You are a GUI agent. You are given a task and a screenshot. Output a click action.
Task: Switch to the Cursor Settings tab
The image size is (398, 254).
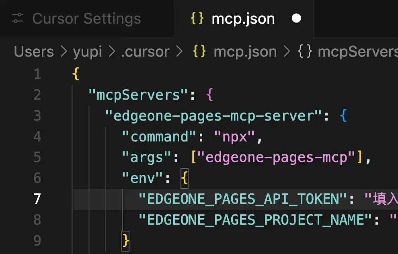click(86, 18)
